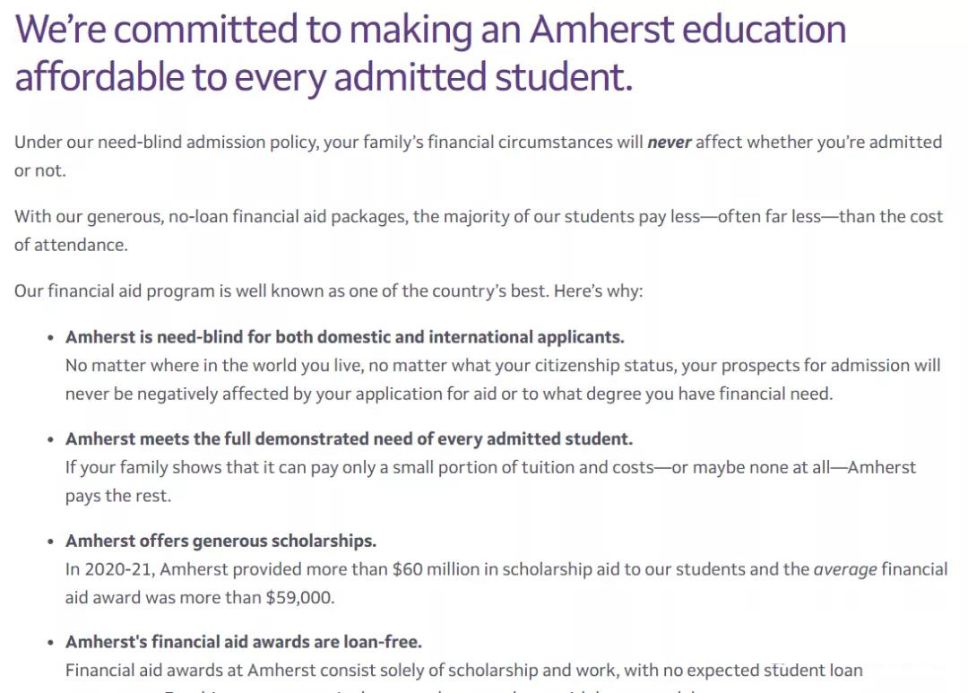Click the bullet before 'Amherst offers generous scholarships'
Viewport: 968px width, 693px height.
click(x=50, y=541)
